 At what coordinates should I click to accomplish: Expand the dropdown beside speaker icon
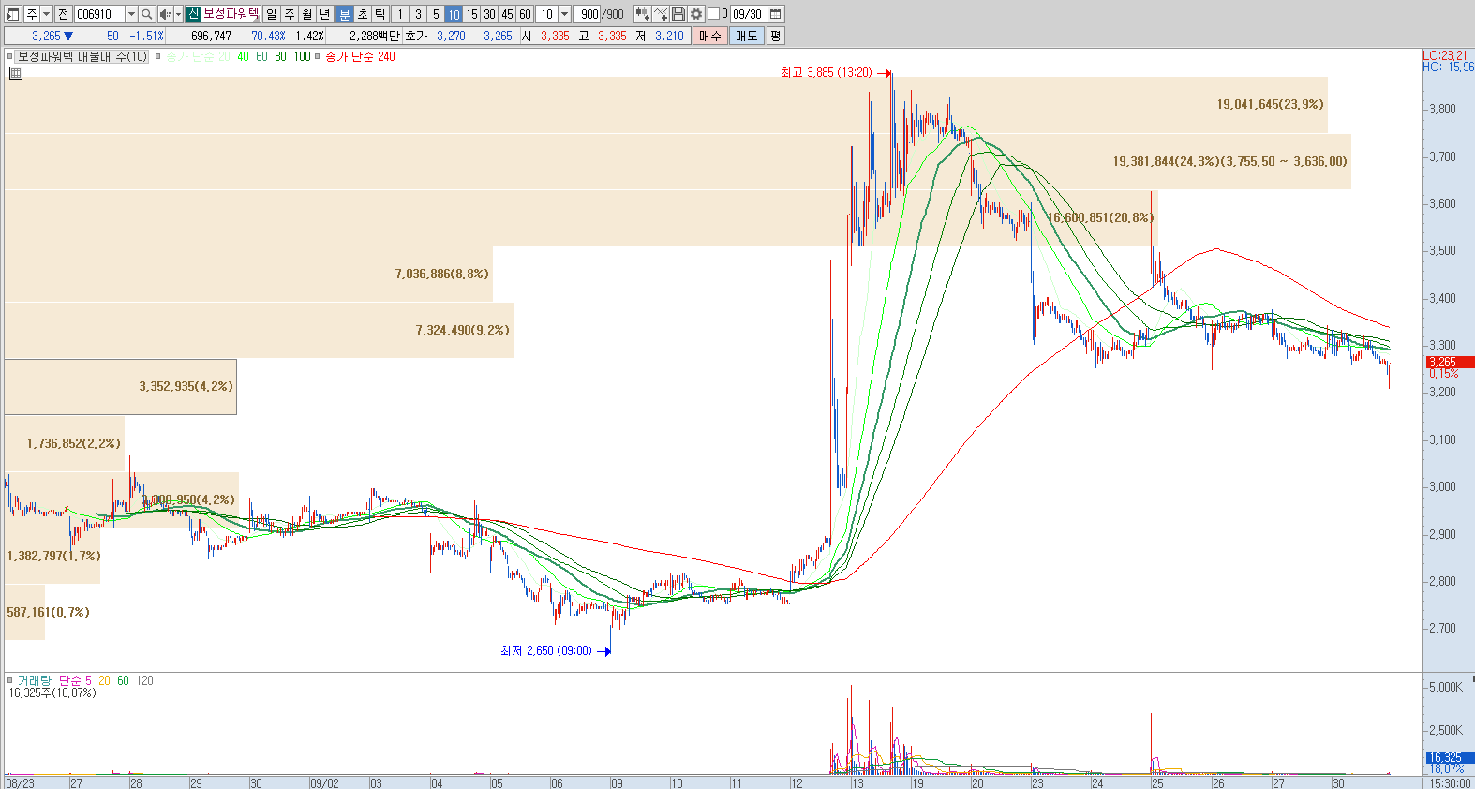point(178,14)
